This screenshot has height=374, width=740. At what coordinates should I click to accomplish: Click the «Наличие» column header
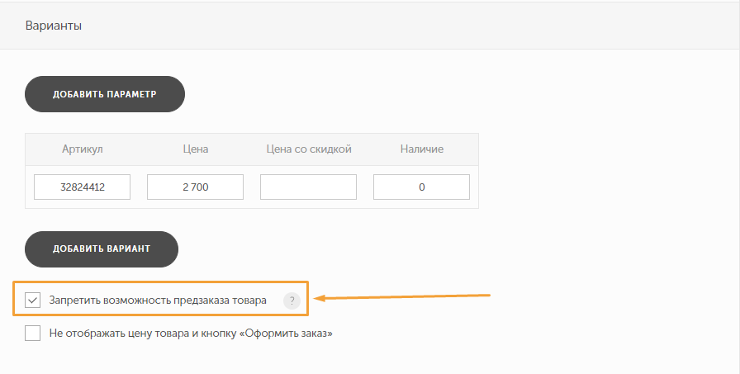pyautogui.click(x=422, y=149)
